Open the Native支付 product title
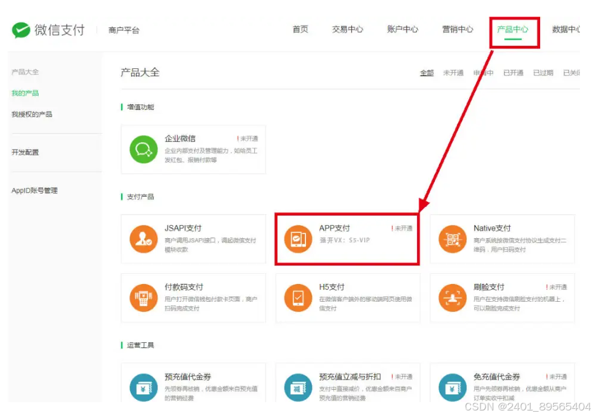Screen dimensions: 593x417 pos(492,228)
